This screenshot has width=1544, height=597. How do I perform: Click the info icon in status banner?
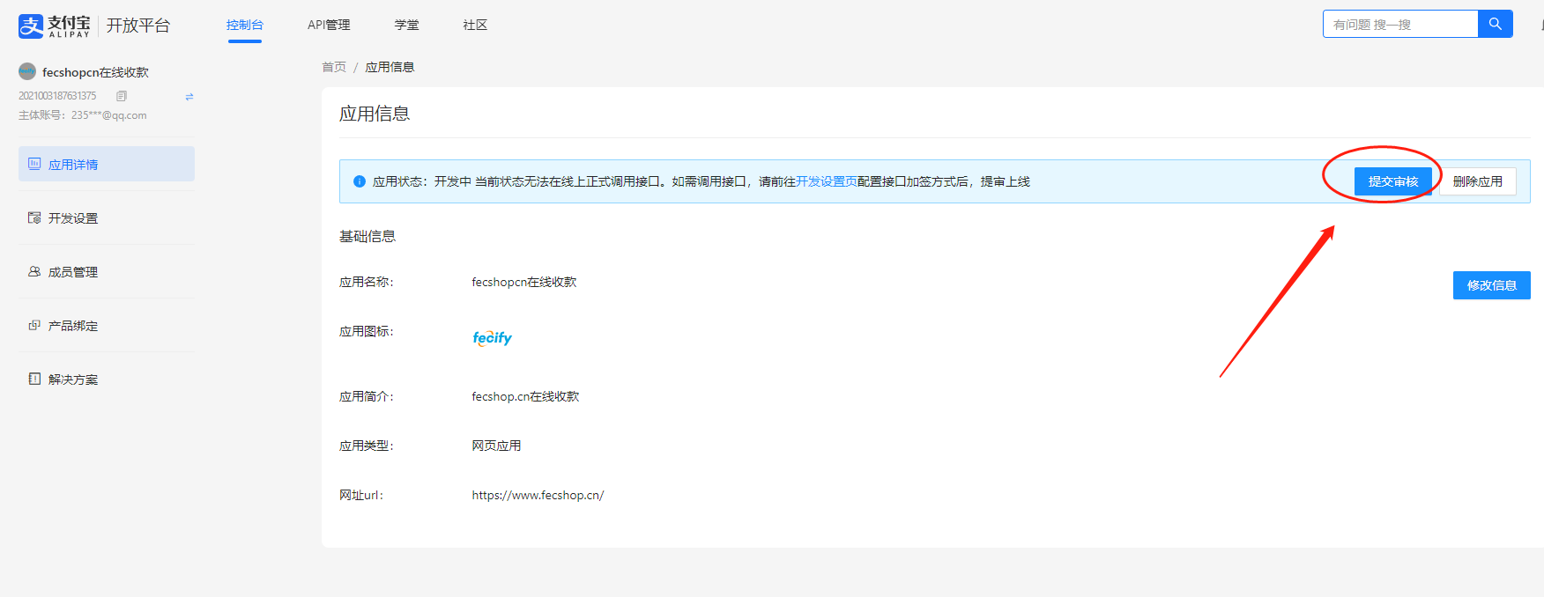[x=360, y=181]
